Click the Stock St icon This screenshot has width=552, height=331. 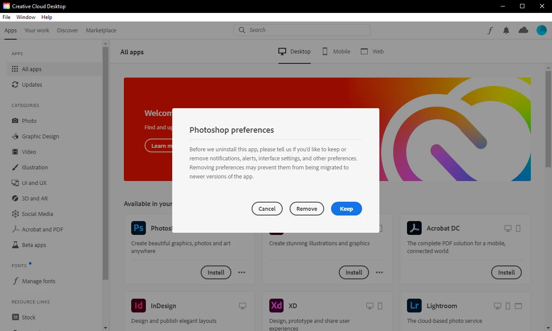pyautogui.click(x=15, y=317)
